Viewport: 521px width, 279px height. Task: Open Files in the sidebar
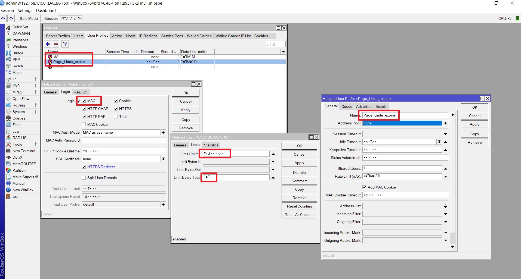pos(16,125)
